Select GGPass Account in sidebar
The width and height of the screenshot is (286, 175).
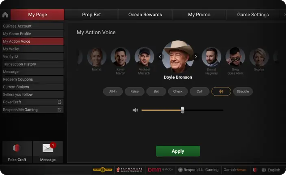point(32,26)
